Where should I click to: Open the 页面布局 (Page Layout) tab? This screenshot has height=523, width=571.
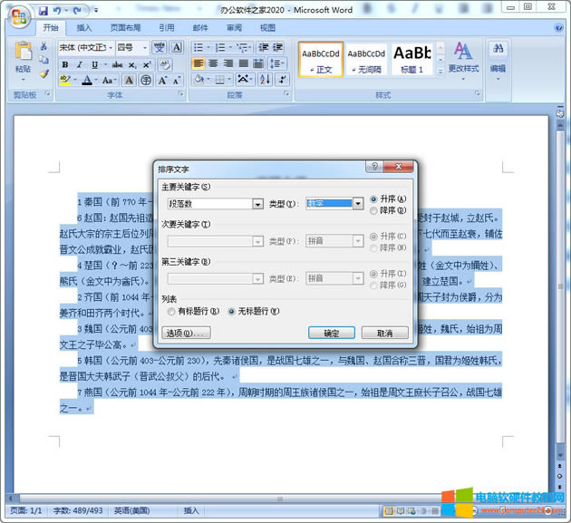point(125,28)
